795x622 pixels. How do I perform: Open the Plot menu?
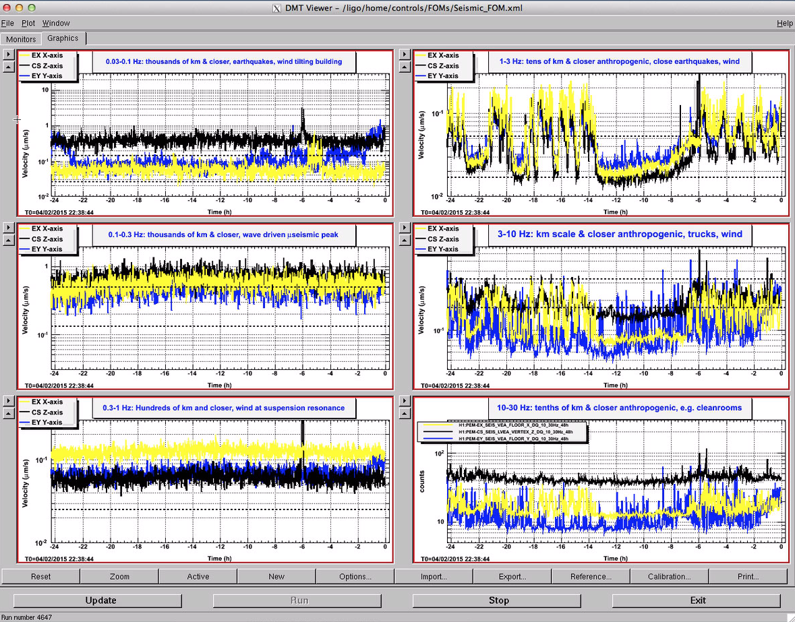click(28, 24)
